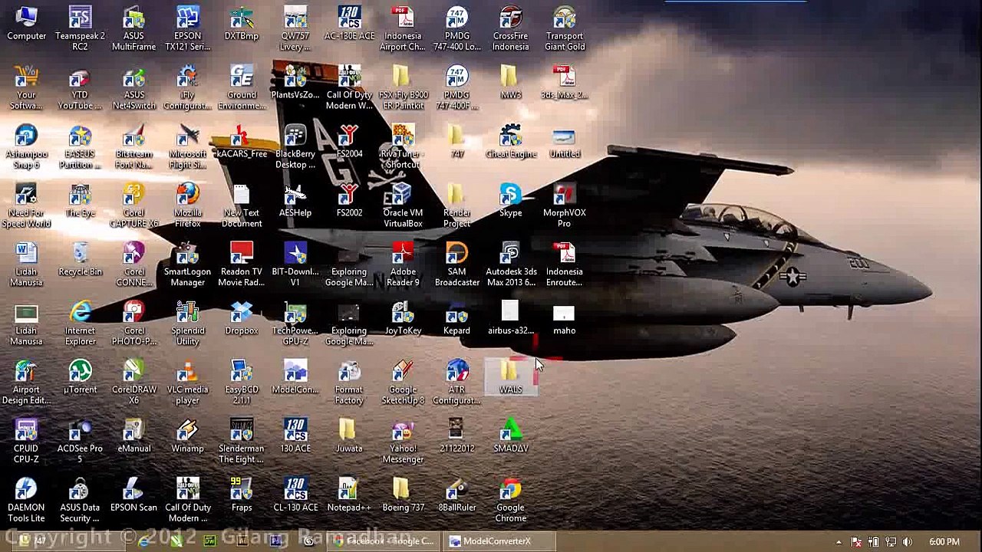Switch to ModelConverterX taskbar button
Screen dimensions: 982x552
498,541
